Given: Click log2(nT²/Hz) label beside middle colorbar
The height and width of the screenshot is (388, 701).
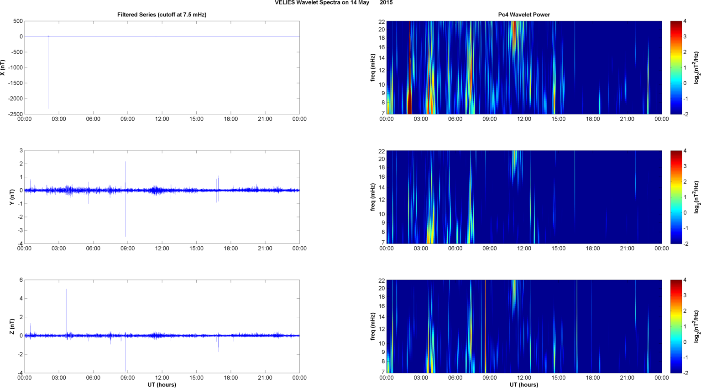Looking at the screenshot, I should [x=696, y=197].
